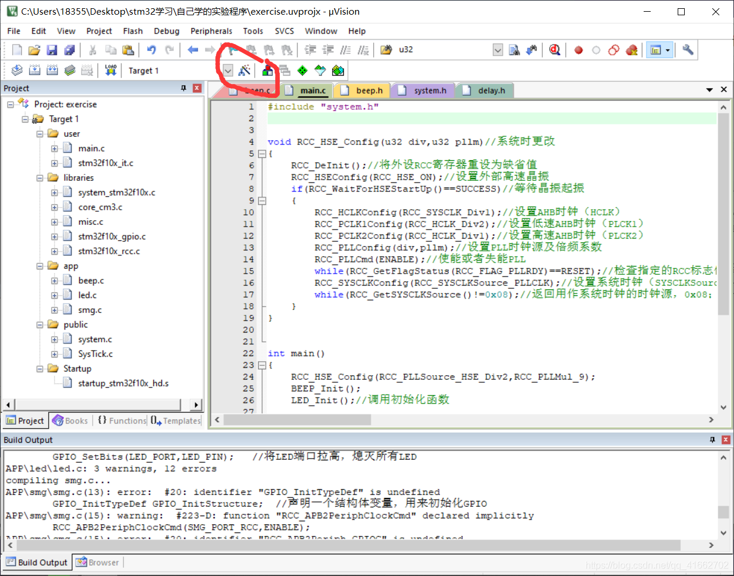
Task: Select smg.c in the project tree
Action: (x=90, y=310)
